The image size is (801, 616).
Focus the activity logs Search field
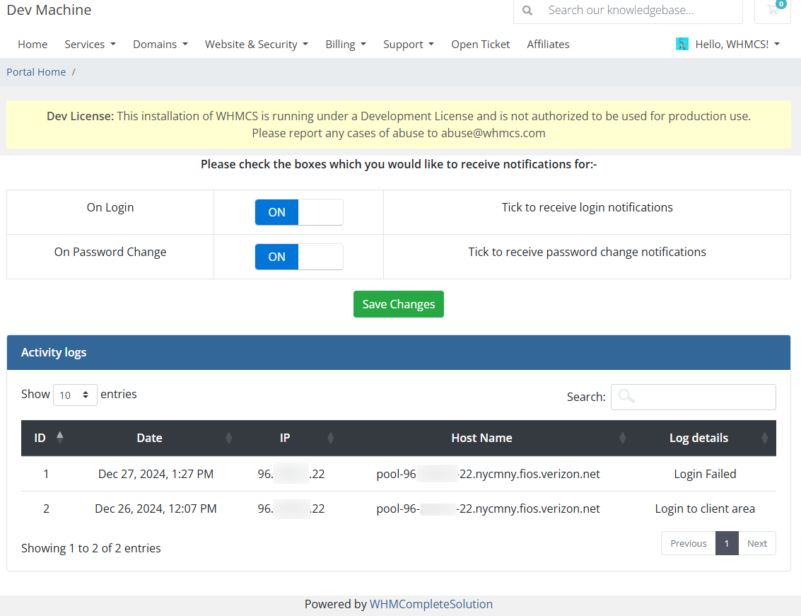[694, 397]
